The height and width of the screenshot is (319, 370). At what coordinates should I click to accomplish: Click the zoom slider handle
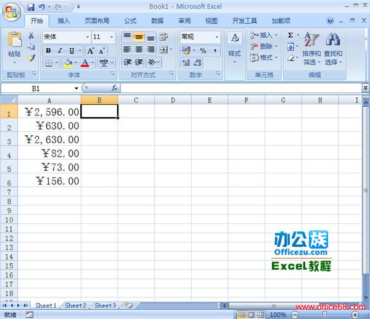tap(325, 315)
